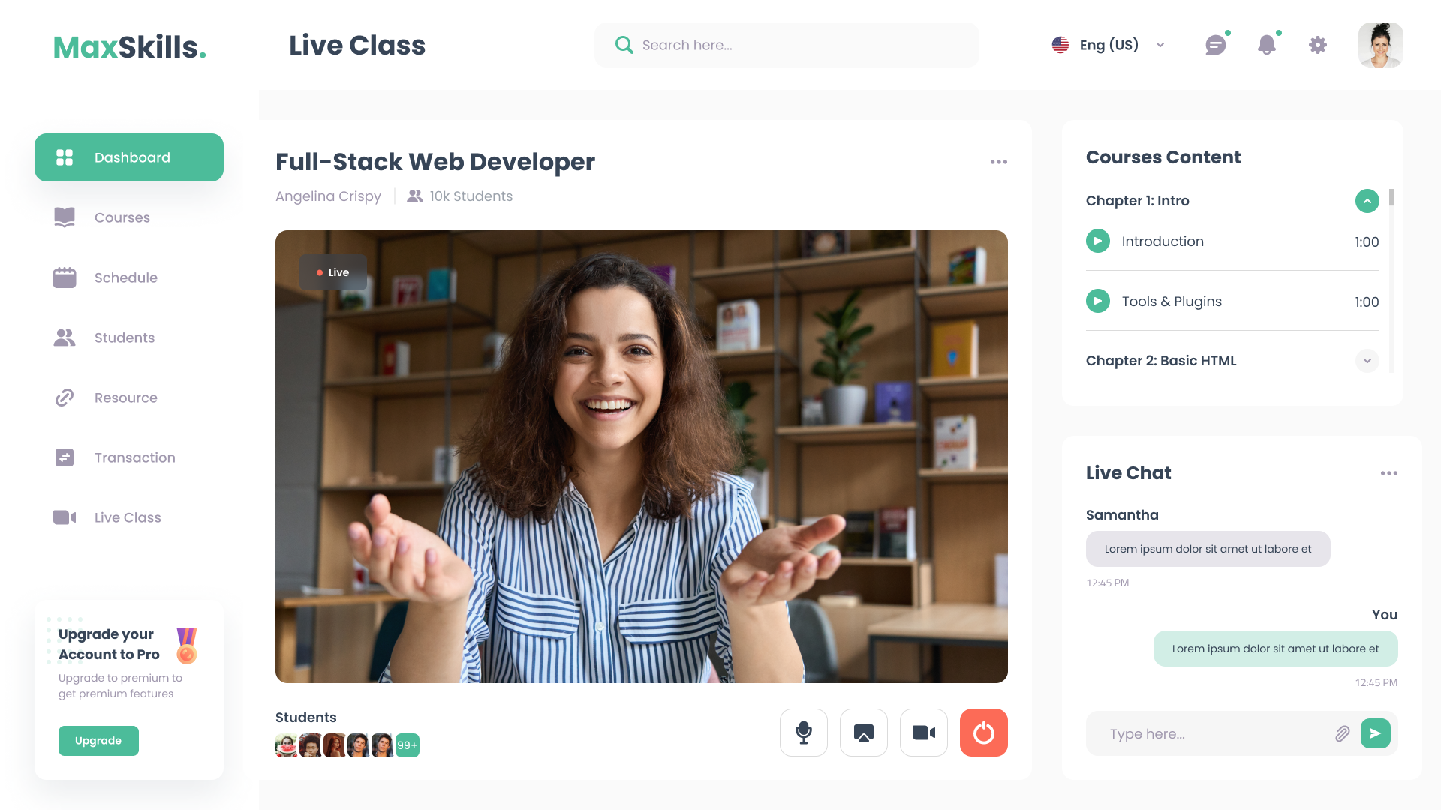Open the Eng (US) language dropdown

pyautogui.click(x=1109, y=45)
